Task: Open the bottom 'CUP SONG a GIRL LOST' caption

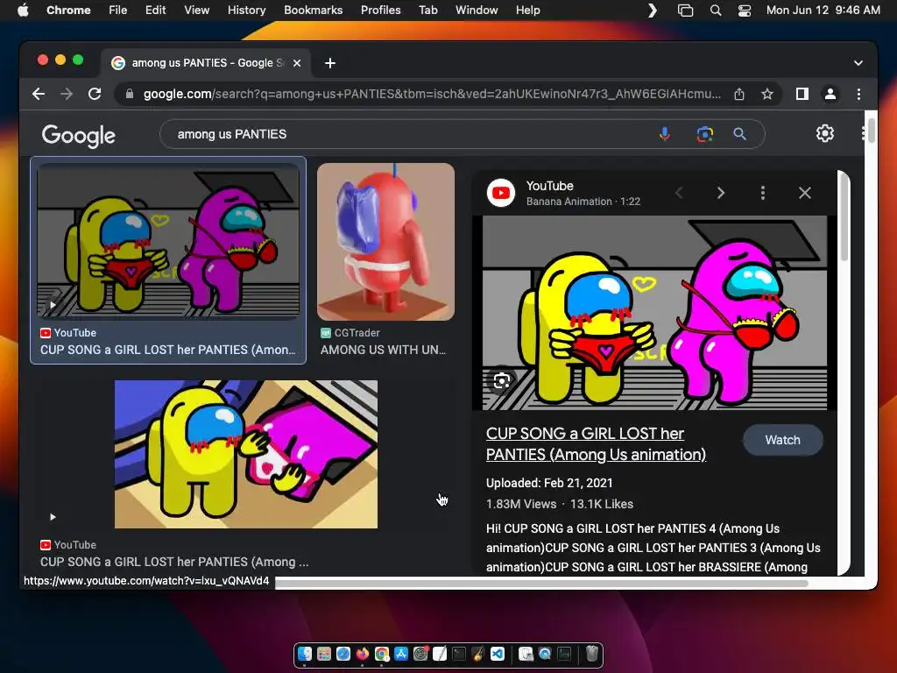Action: (x=174, y=562)
